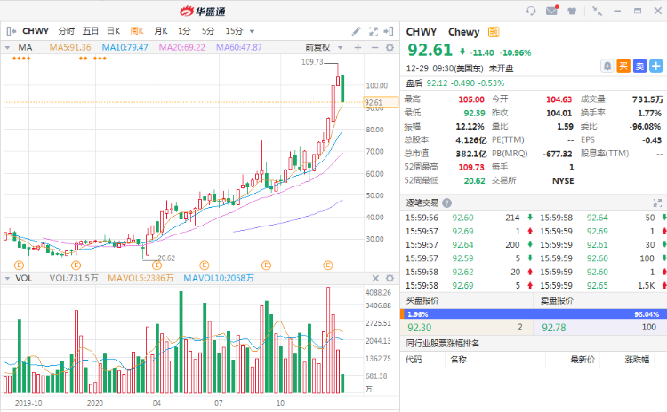Zoom in chart with plus icon
Viewport: 667px width, 412px height.
click(x=358, y=48)
